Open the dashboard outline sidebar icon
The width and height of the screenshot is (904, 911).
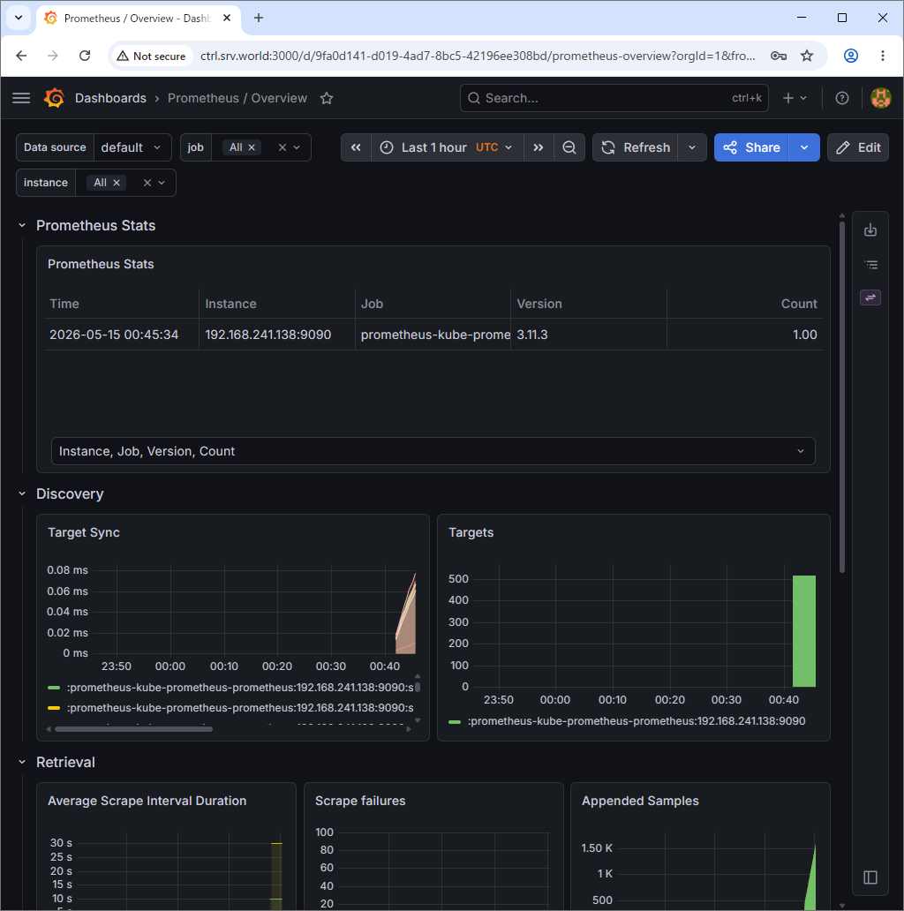(870, 265)
